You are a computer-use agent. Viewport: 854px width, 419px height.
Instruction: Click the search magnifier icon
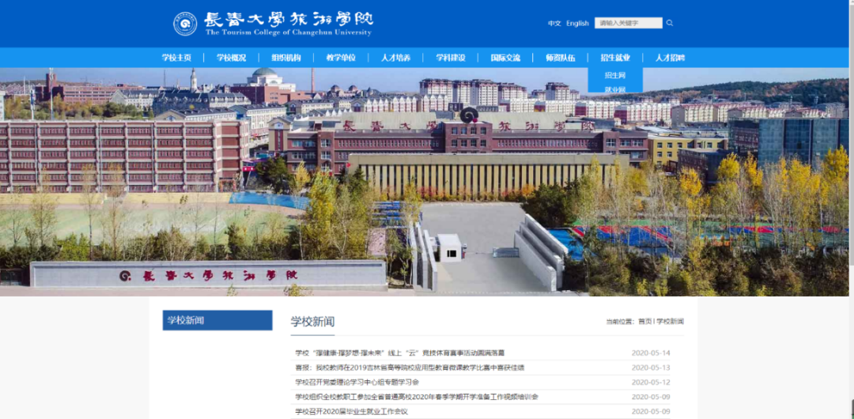(670, 23)
